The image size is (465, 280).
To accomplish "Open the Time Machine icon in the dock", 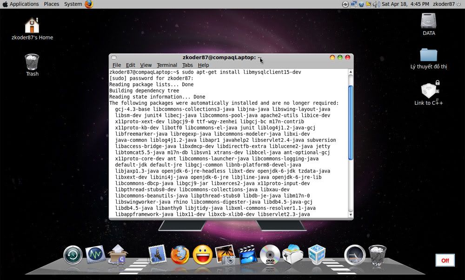I will pos(73,255).
